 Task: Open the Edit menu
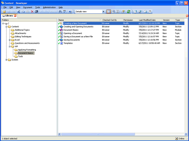coord(11,7)
